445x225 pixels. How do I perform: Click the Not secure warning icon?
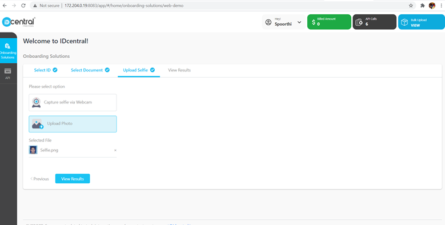tap(35, 6)
